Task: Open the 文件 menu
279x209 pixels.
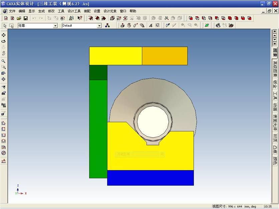Action: tap(12, 11)
